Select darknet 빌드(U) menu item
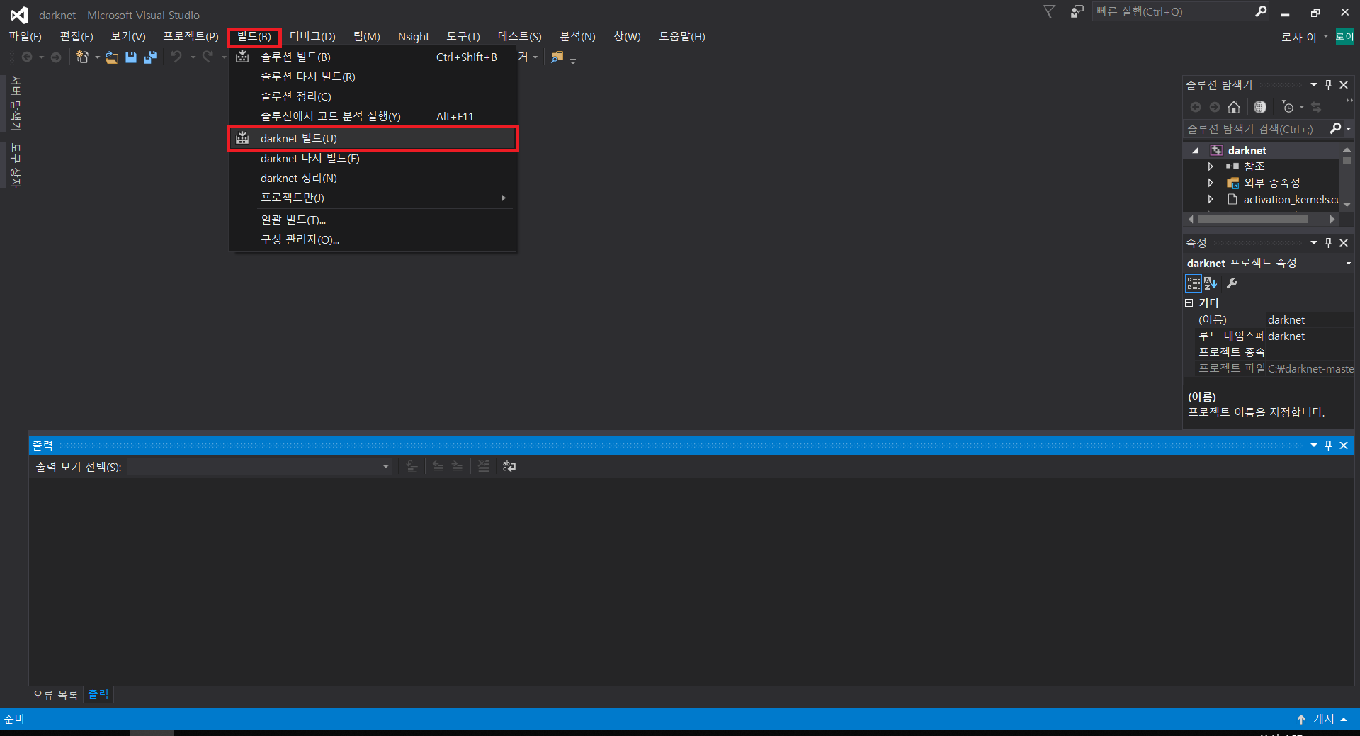The image size is (1360, 736). [x=373, y=138]
